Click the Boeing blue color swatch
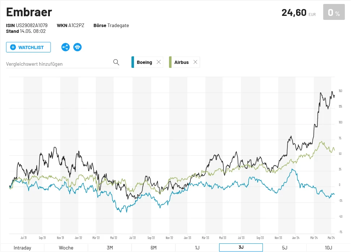The width and height of the screenshot is (351, 252). [133, 62]
